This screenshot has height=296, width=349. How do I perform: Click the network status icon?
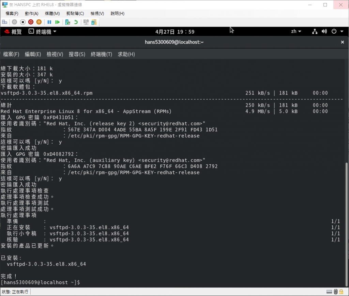coord(315,32)
